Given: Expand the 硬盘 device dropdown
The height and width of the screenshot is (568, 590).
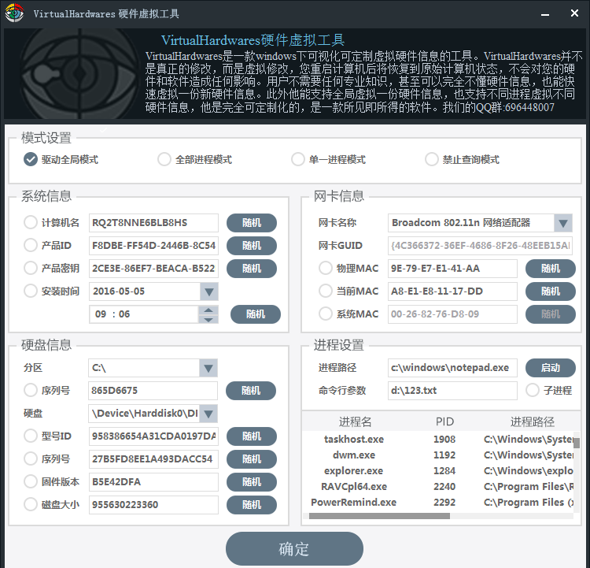Looking at the screenshot, I should coord(208,414).
